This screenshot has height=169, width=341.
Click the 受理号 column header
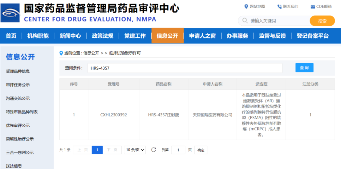point(114,84)
